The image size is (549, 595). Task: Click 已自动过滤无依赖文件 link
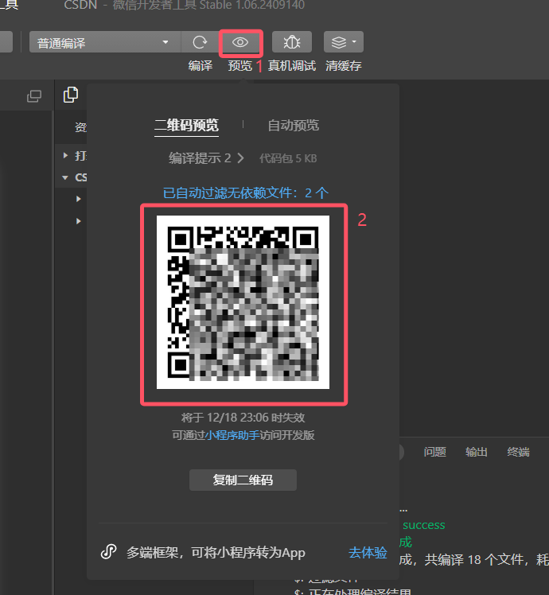tap(246, 192)
